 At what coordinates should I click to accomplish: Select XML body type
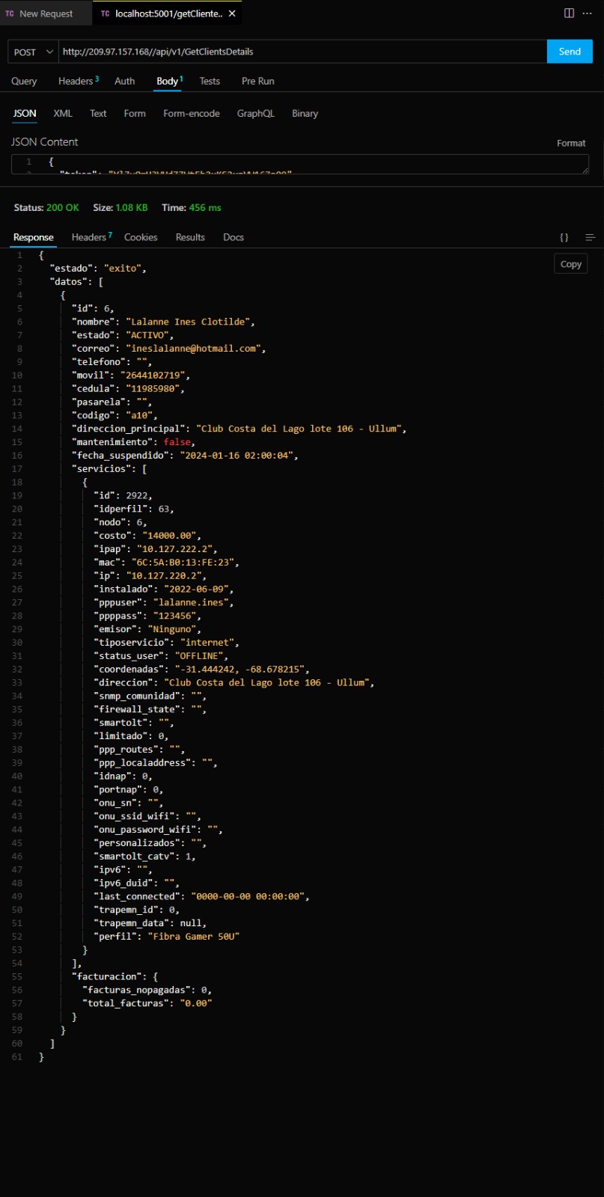tap(63, 113)
